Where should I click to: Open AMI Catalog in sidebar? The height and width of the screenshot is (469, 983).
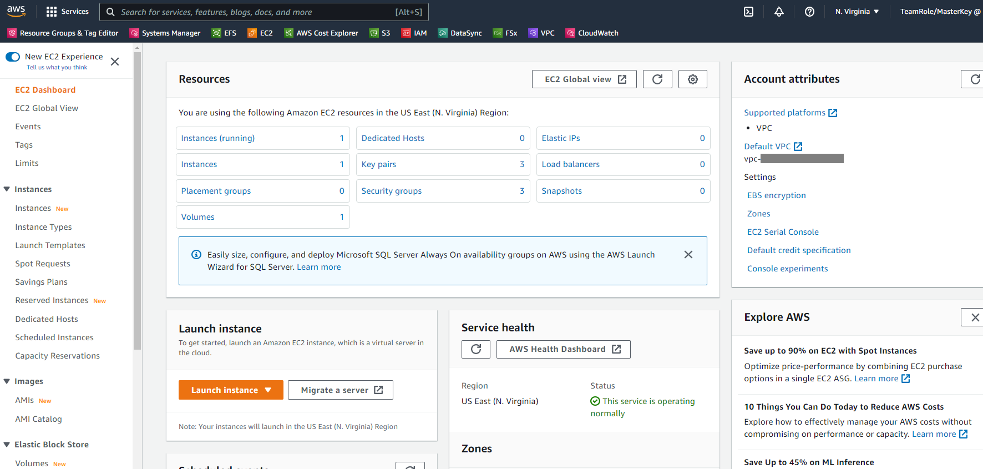38,419
